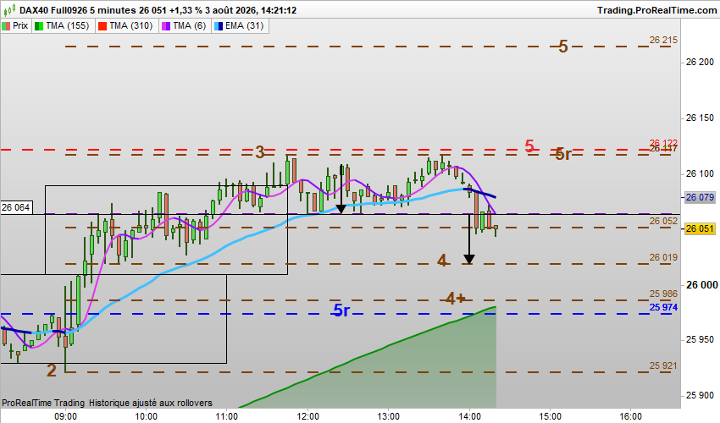Click the red wave label 5

pos(529,146)
